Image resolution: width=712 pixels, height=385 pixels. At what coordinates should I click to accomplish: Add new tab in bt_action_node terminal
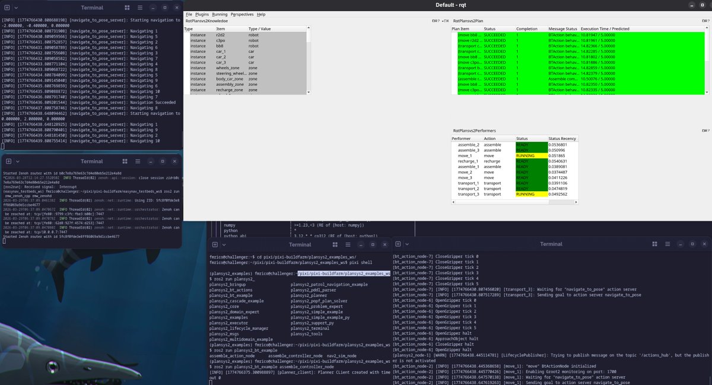tap(397, 244)
